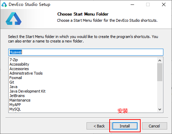Minimize the setup window
The height and width of the screenshot is (134, 172).
[132, 4]
